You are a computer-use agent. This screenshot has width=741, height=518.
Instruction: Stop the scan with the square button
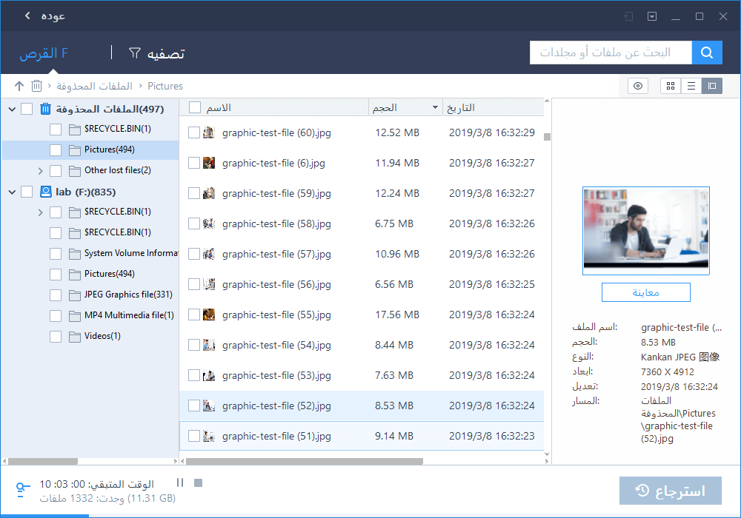coord(198,483)
